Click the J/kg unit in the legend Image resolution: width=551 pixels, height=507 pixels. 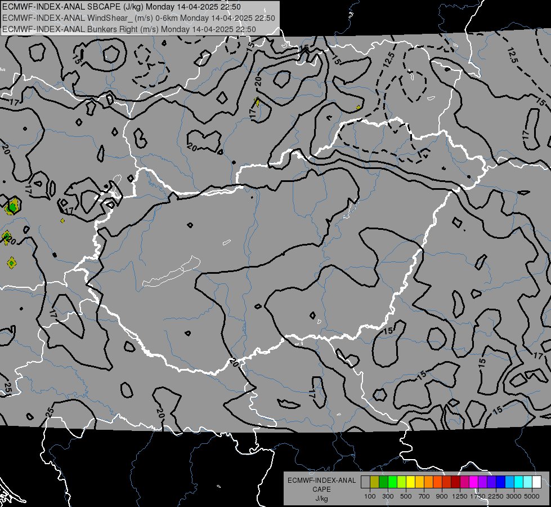(x=321, y=499)
